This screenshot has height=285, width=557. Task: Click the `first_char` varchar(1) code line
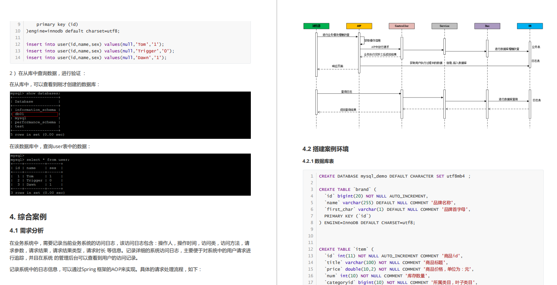pyautogui.click(x=398, y=209)
